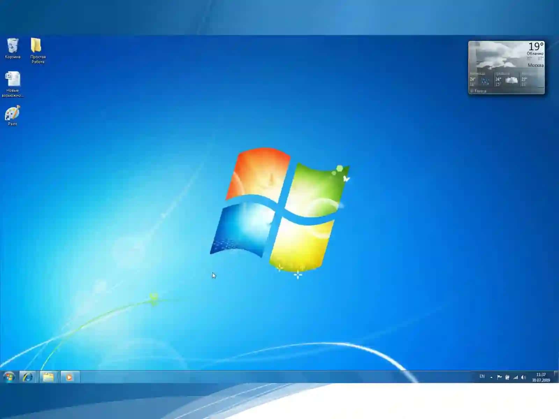Click the 19° temperature in weather gadget
The image size is (559, 419).
(536, 46)
